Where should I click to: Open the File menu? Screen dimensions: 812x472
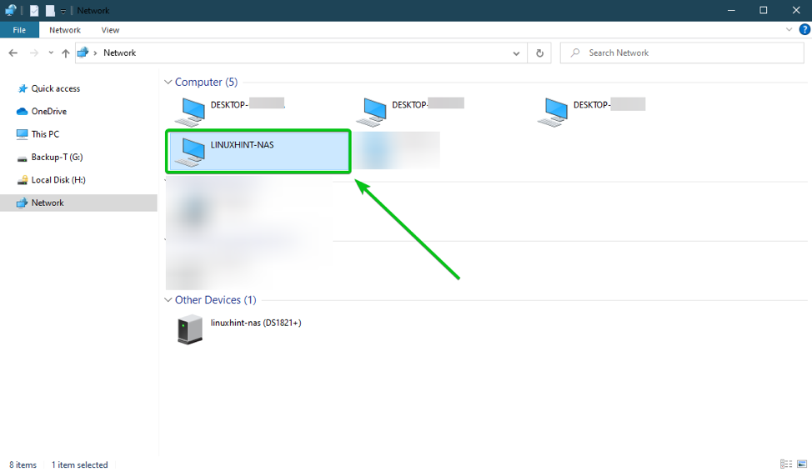(19, 29)
